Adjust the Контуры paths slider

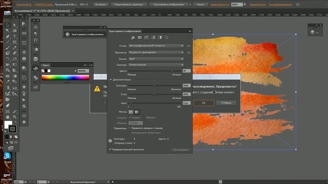[x=154, y=85]
